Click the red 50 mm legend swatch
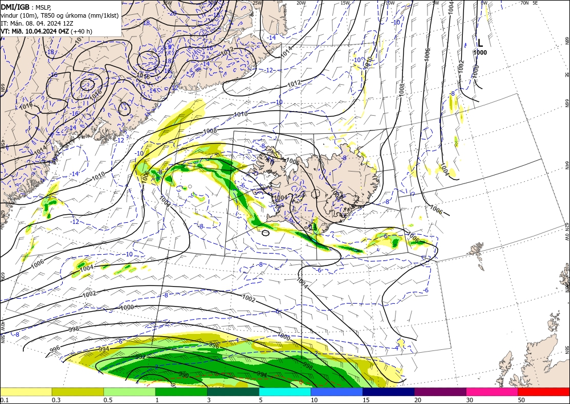The width and height of the screenshot is (570, 404). [x=544, y=391]
